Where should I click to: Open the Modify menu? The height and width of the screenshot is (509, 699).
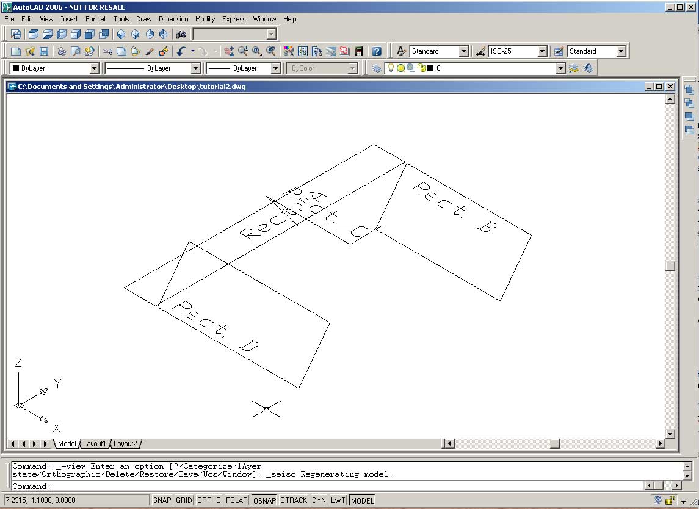pos(205,19)
